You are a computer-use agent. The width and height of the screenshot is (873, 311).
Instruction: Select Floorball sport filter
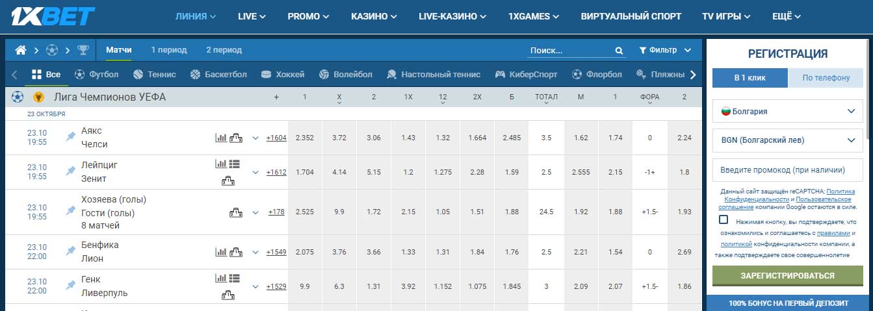[x=597, y=75]
